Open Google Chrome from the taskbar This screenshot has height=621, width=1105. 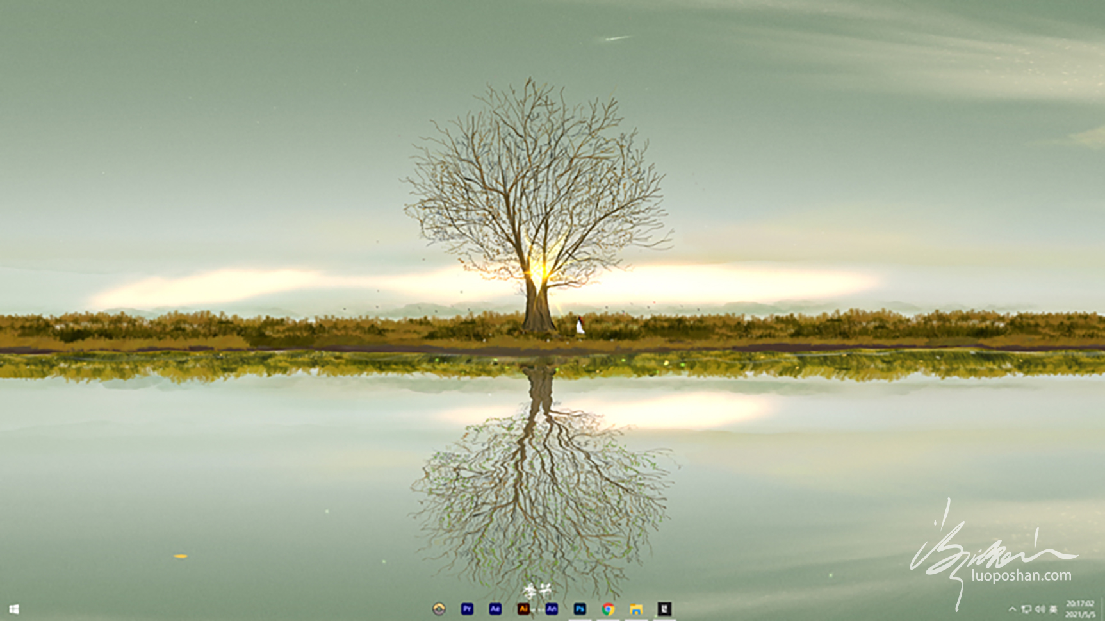click(608, 609)
